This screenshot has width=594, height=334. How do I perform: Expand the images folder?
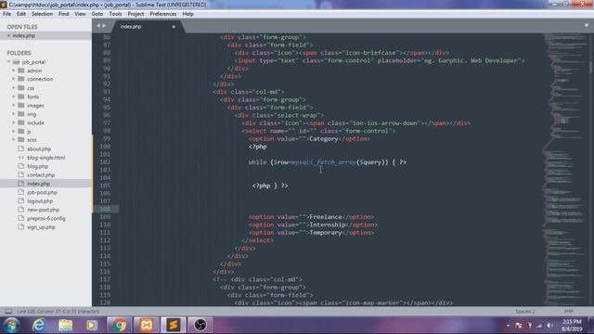pyautogui.click(x=13, y=105)
